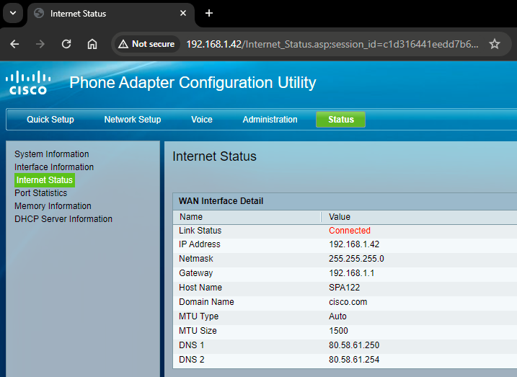This screenshot has width=517, height=377.
Task: Open DHCP Server Information in the sidebar
Action: 63,219
